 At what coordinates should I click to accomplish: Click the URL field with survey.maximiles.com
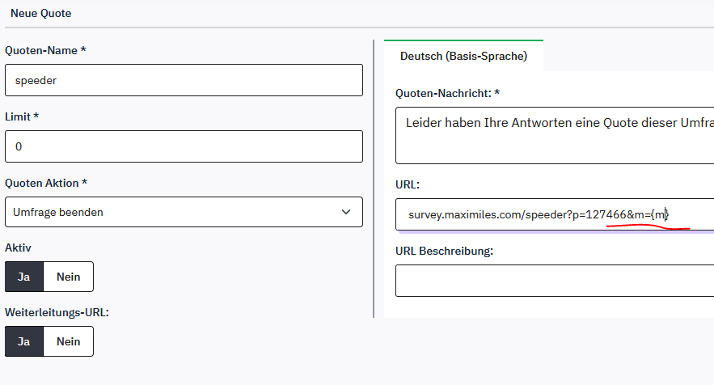554,214
